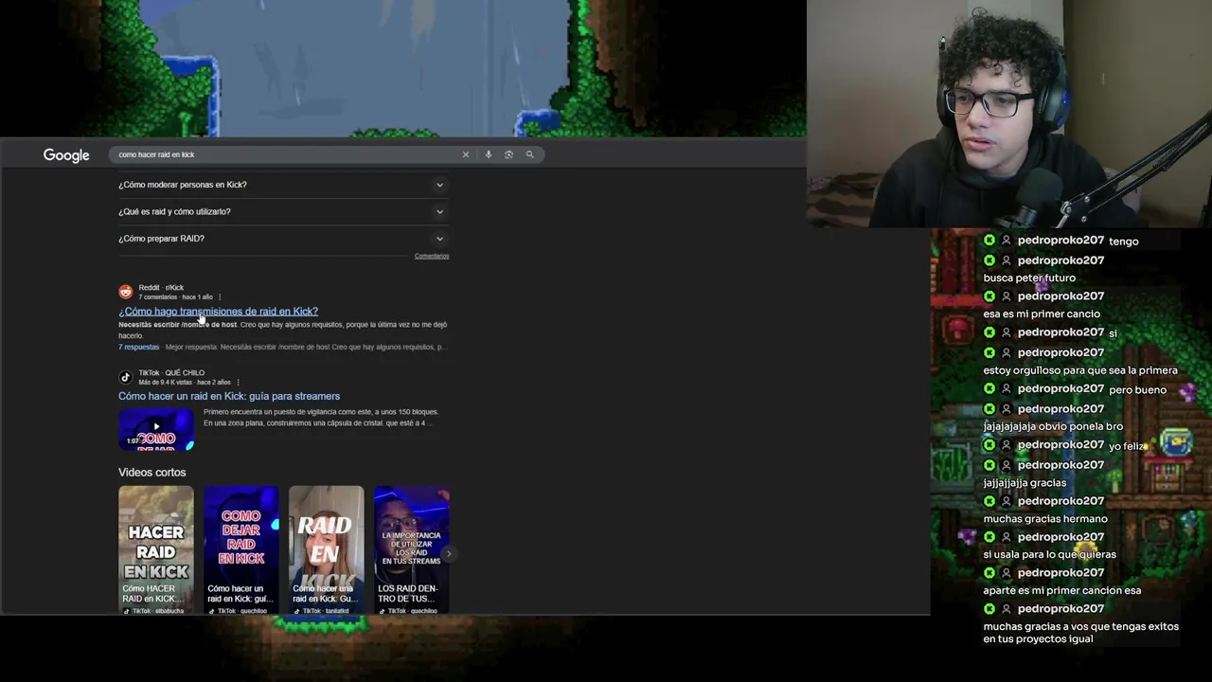Viewport: 1212px width, 682px height.
Task: Click username pedroproko207 beside 'pero bueno'
Action: (x=1060, y=389)
